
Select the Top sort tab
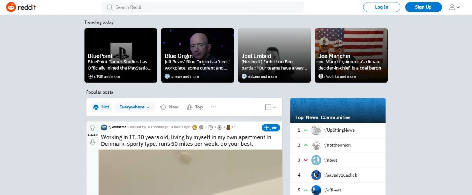point(195,107)
